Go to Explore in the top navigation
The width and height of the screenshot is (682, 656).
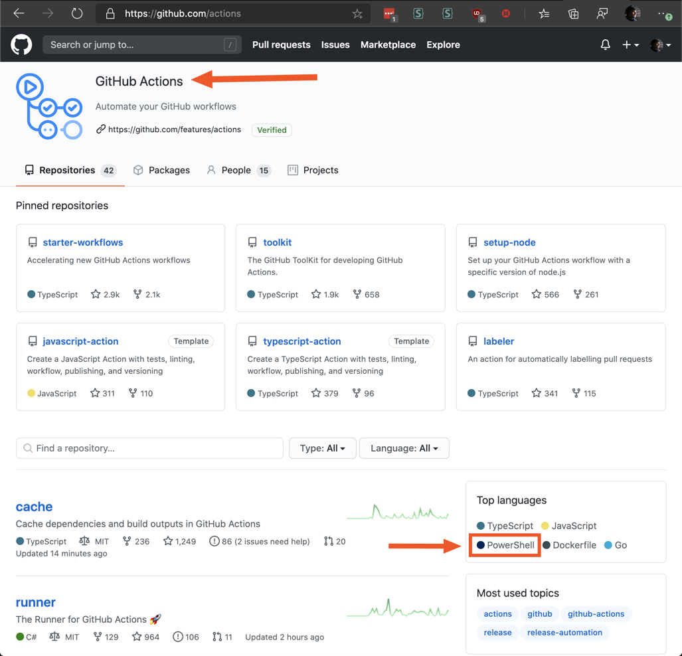coord(443,44)
